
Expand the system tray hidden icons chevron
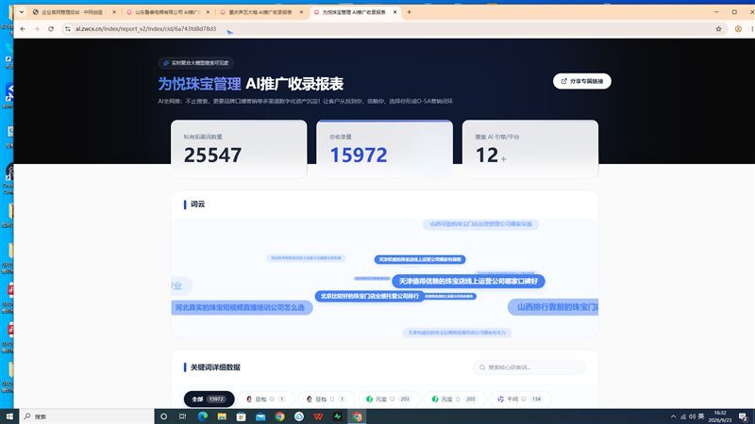point(673,416)
